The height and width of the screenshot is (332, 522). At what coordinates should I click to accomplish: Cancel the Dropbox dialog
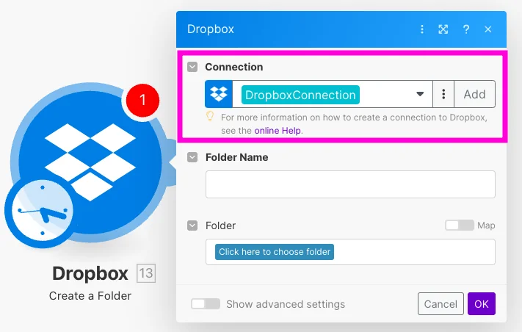pos(441,303)
